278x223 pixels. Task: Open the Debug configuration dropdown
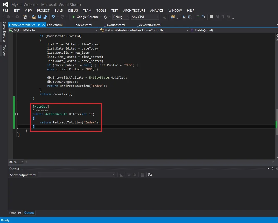(x=121, y=17)
